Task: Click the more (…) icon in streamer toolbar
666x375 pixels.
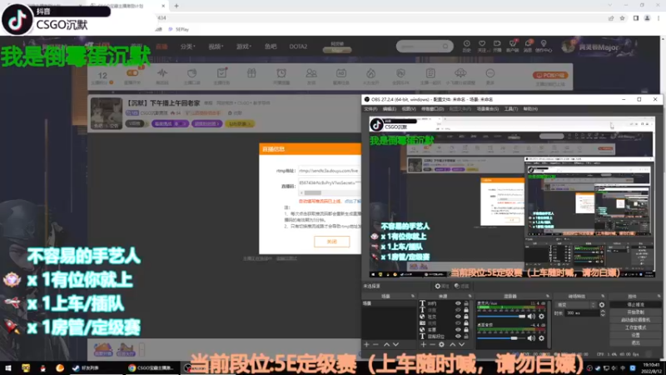Action: [490, 73]
